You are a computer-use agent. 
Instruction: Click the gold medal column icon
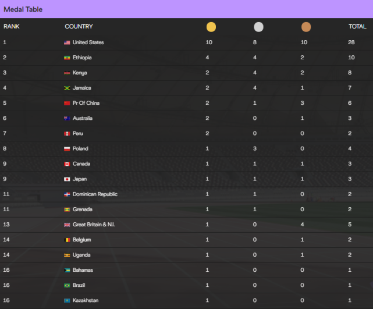click(211, 27)
